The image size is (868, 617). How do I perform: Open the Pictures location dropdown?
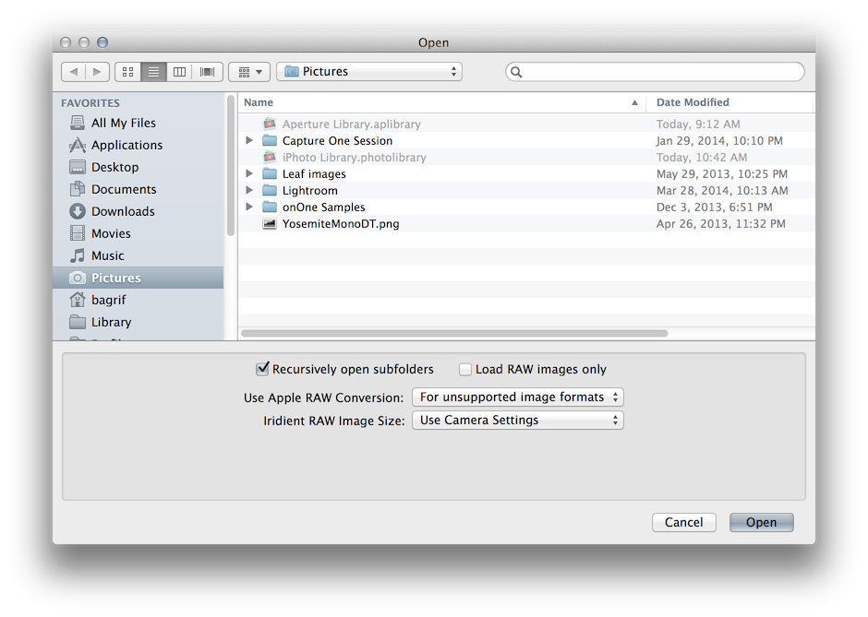click(369, 72)
